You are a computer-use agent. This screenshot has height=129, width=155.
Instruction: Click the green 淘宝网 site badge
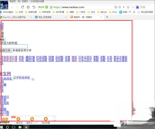pyautogui.click(x=43, y=7)
